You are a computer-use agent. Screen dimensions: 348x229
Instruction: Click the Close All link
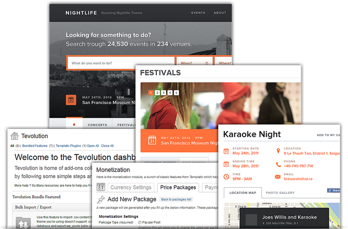pos(107,146)
